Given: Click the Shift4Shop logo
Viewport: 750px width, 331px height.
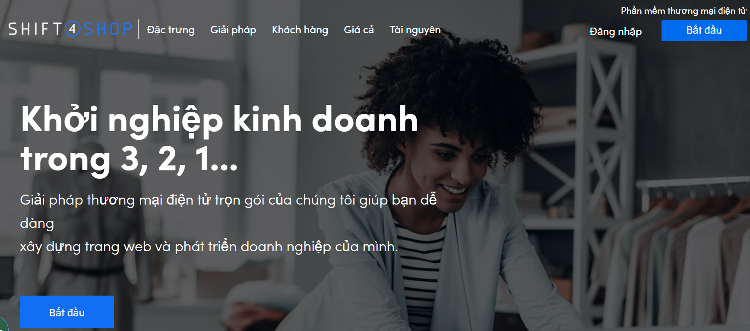Looking at the screenshot, I should 70,29.
